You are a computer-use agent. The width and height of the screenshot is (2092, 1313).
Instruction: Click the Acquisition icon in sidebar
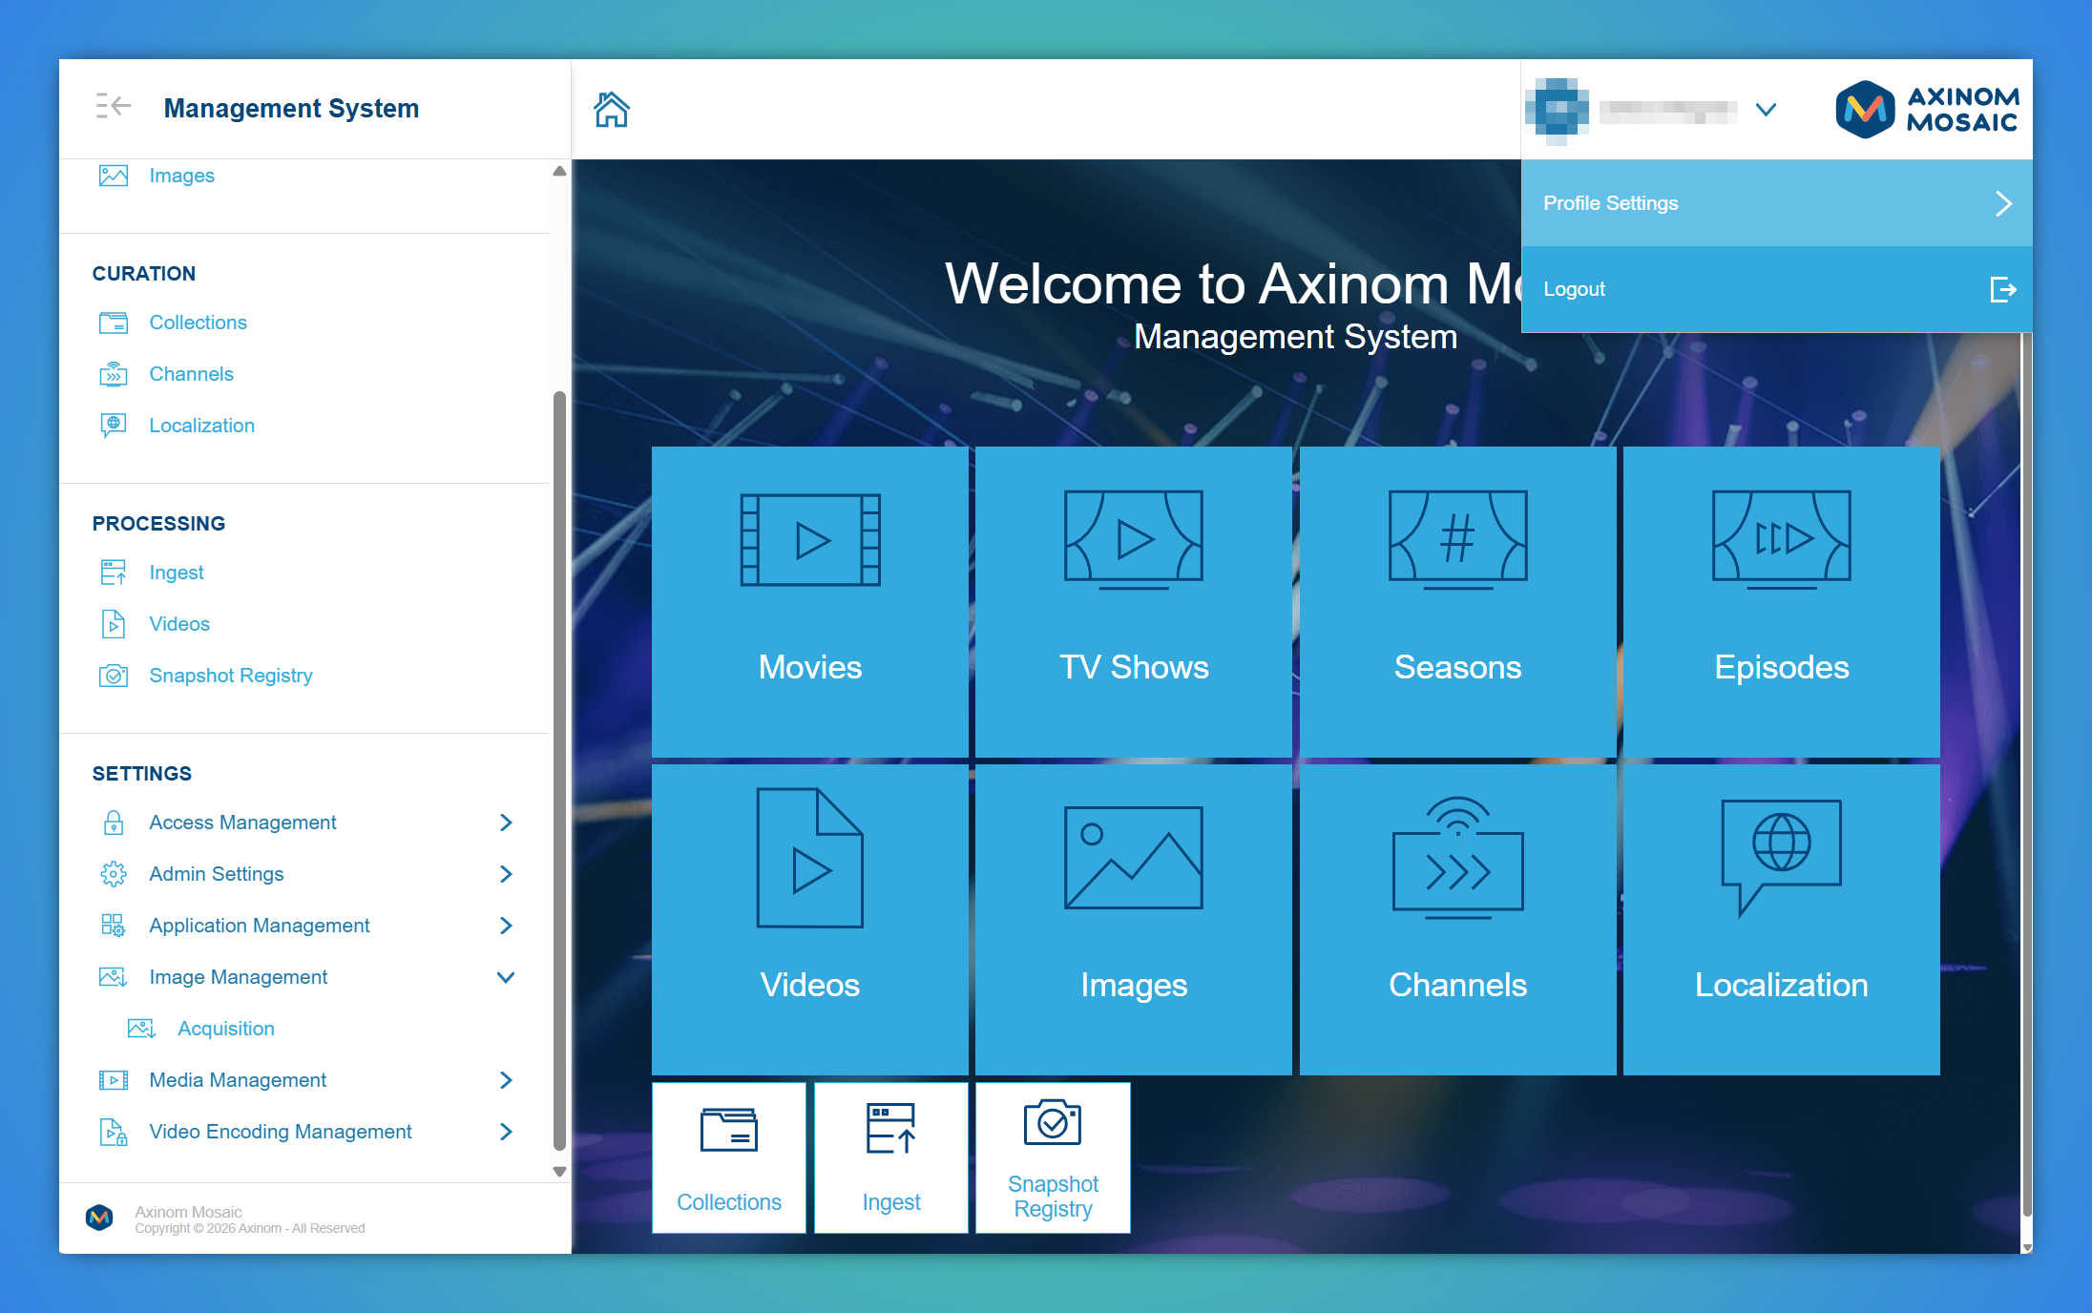(142, 1029)
